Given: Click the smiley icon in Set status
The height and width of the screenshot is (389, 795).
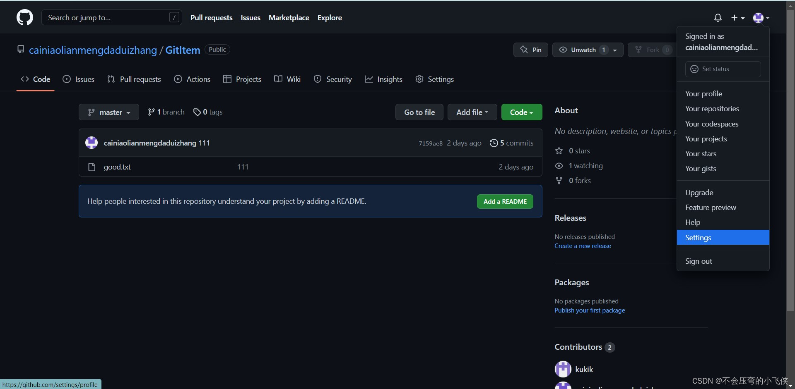Looking at the screenshot, I should coord(694,69).
